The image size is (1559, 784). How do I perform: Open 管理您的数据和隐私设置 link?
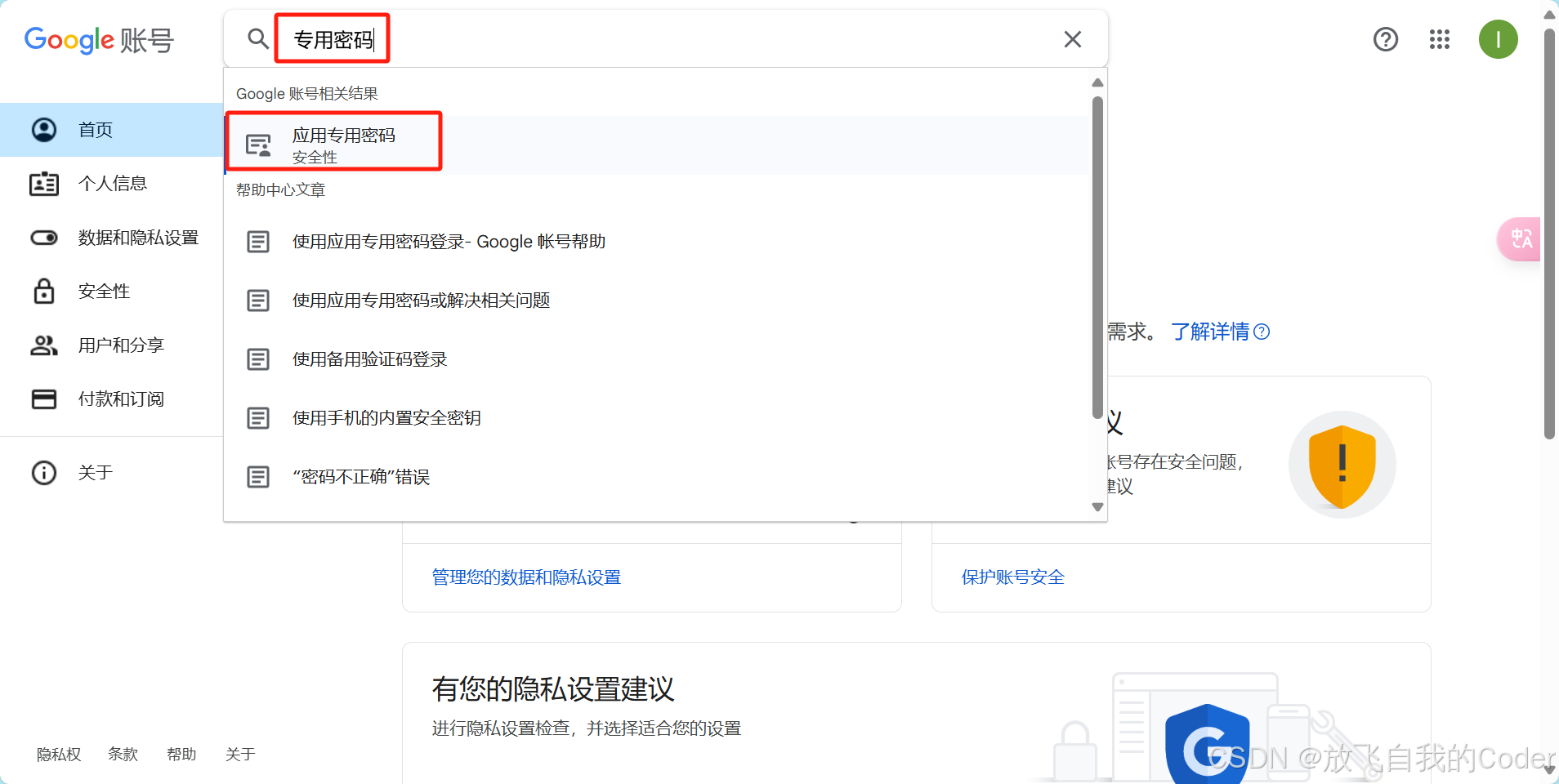[526, 577]
